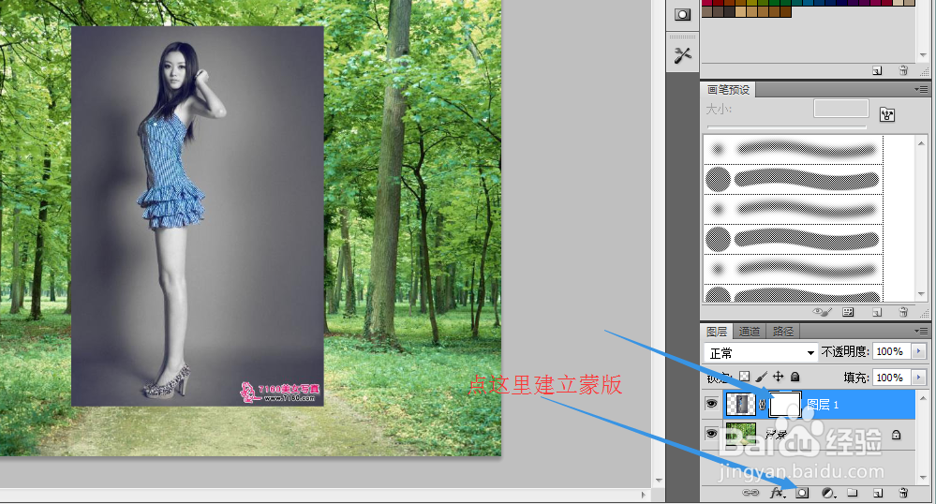Switch to 路径 paths tab
This screenshot has height=504, width=936.
(782, 332)
